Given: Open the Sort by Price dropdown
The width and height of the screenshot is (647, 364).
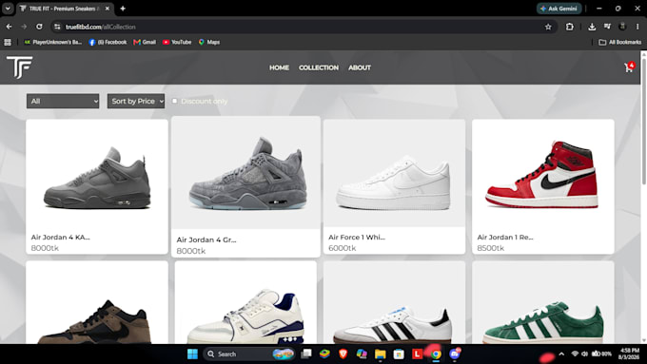Looking at the screenshot, I should [x=136, y=101].
